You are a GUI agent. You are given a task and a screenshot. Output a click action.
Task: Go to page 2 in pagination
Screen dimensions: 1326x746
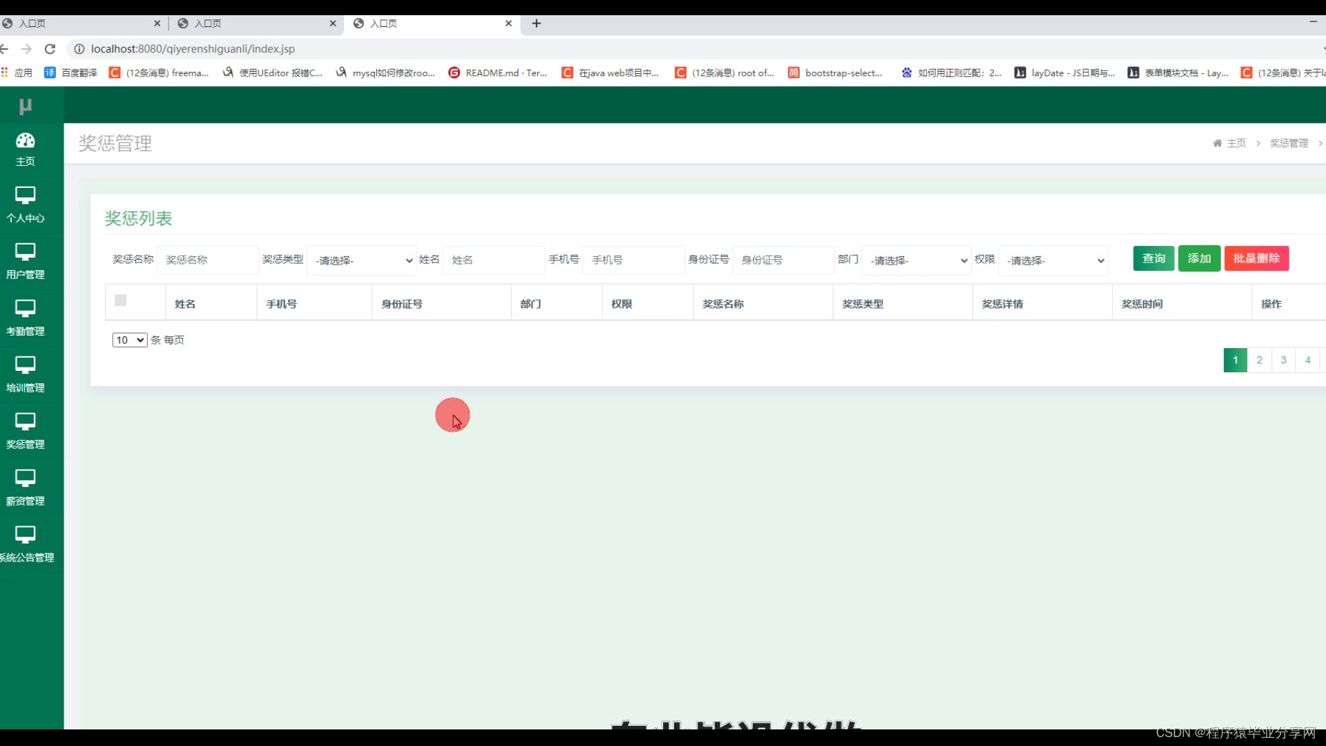pyautogui.click(x=1259, y=360)
